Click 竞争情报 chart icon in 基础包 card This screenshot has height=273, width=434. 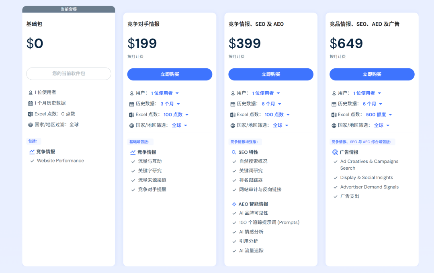[x=32, y=152]
